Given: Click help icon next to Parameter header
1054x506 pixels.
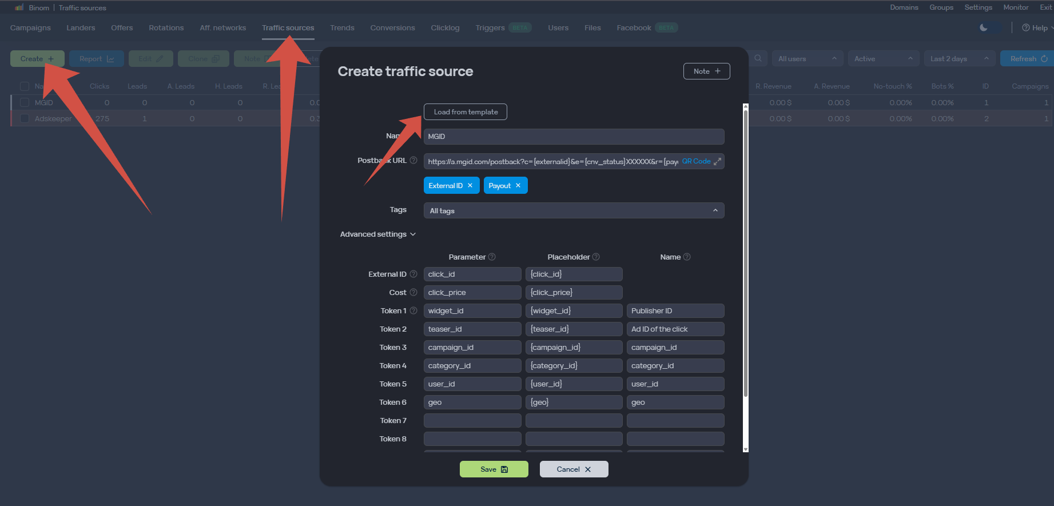Looking at the screenshot, I should coord(492,257).
